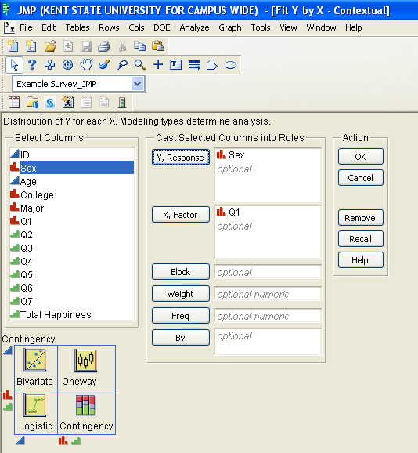Select the Age column in the list
The width and height of the screenshot is (418, 453).
(72, 181)
